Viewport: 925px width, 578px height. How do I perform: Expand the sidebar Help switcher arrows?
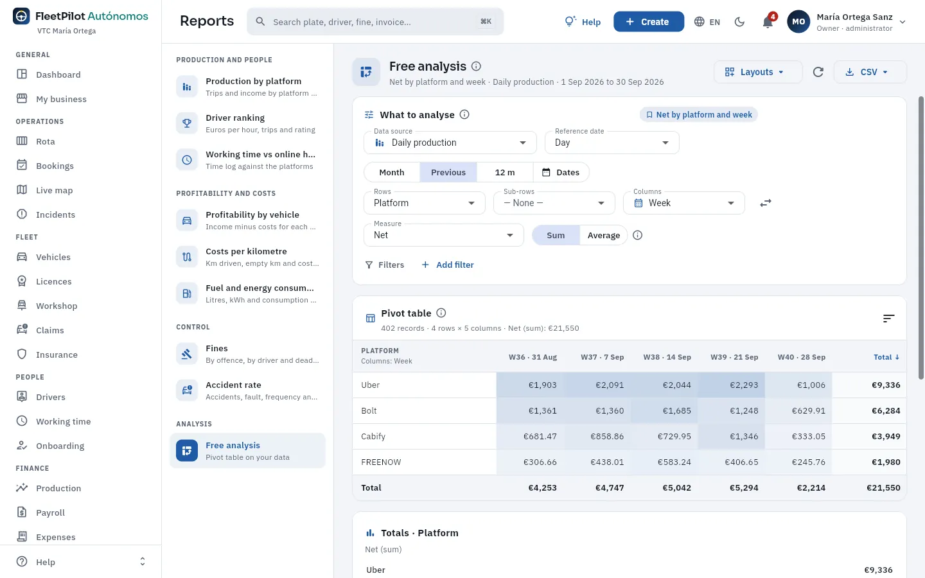click(x=143, y=562)
